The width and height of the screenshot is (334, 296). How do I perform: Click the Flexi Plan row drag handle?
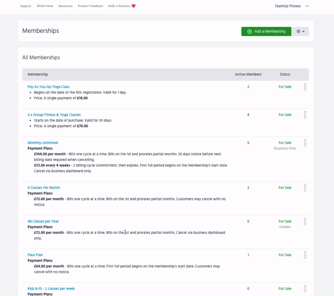305,255
